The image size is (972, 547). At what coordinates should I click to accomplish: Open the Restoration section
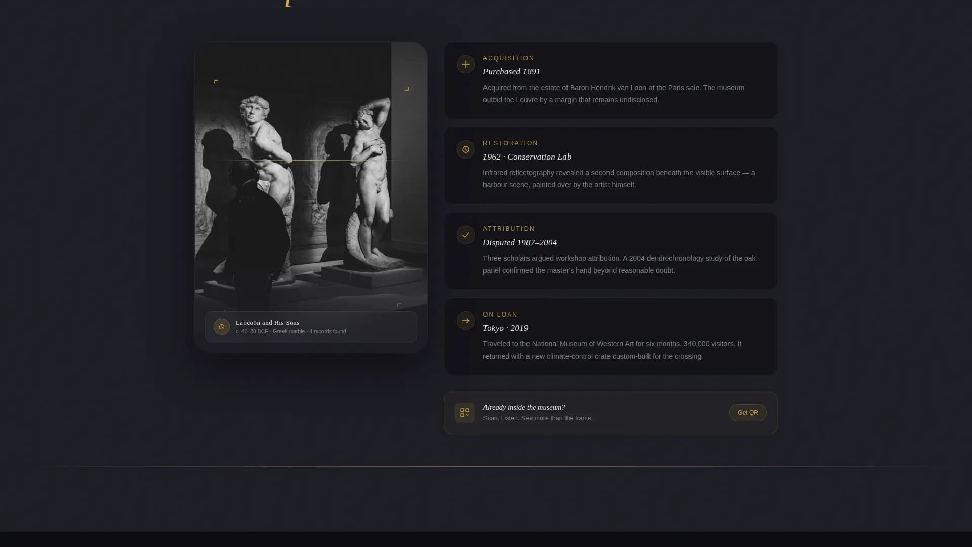pyautogui.click(x=610, y=166)
